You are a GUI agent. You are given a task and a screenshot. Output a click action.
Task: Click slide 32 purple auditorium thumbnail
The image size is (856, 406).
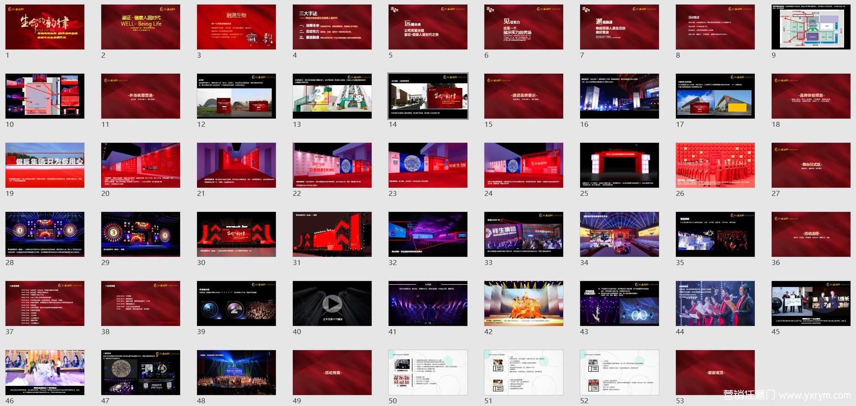[x=428, y=234]
